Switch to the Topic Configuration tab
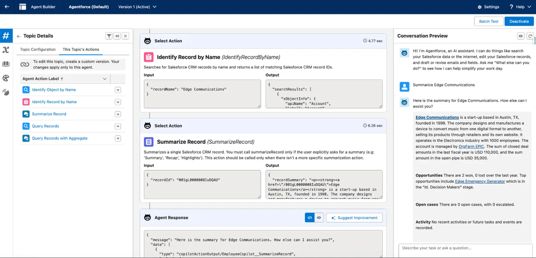 click(38, 49)
